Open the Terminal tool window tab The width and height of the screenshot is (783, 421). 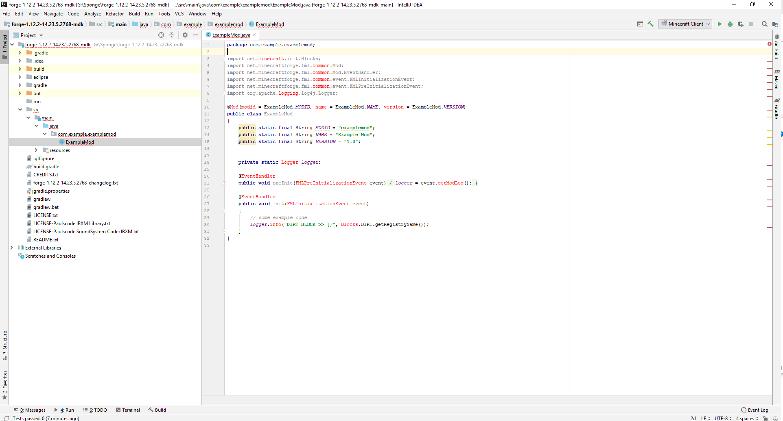coord(128,410)
